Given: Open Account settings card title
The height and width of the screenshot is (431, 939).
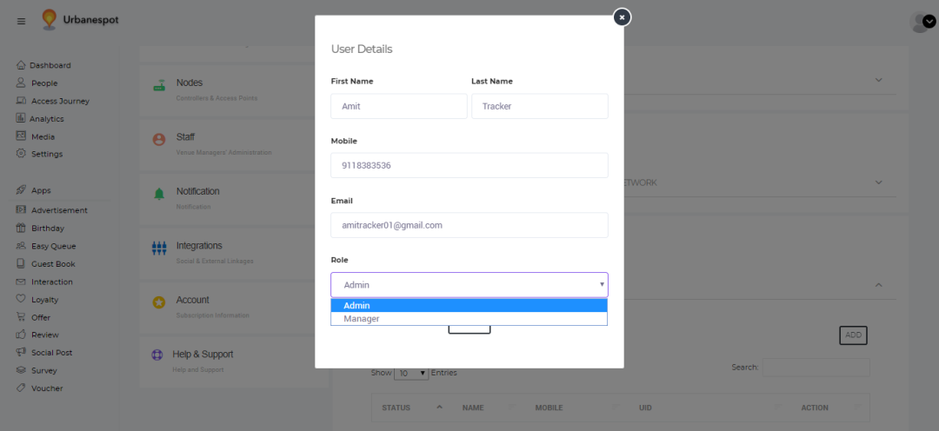Looking at the screenshot, I should 192,300.
